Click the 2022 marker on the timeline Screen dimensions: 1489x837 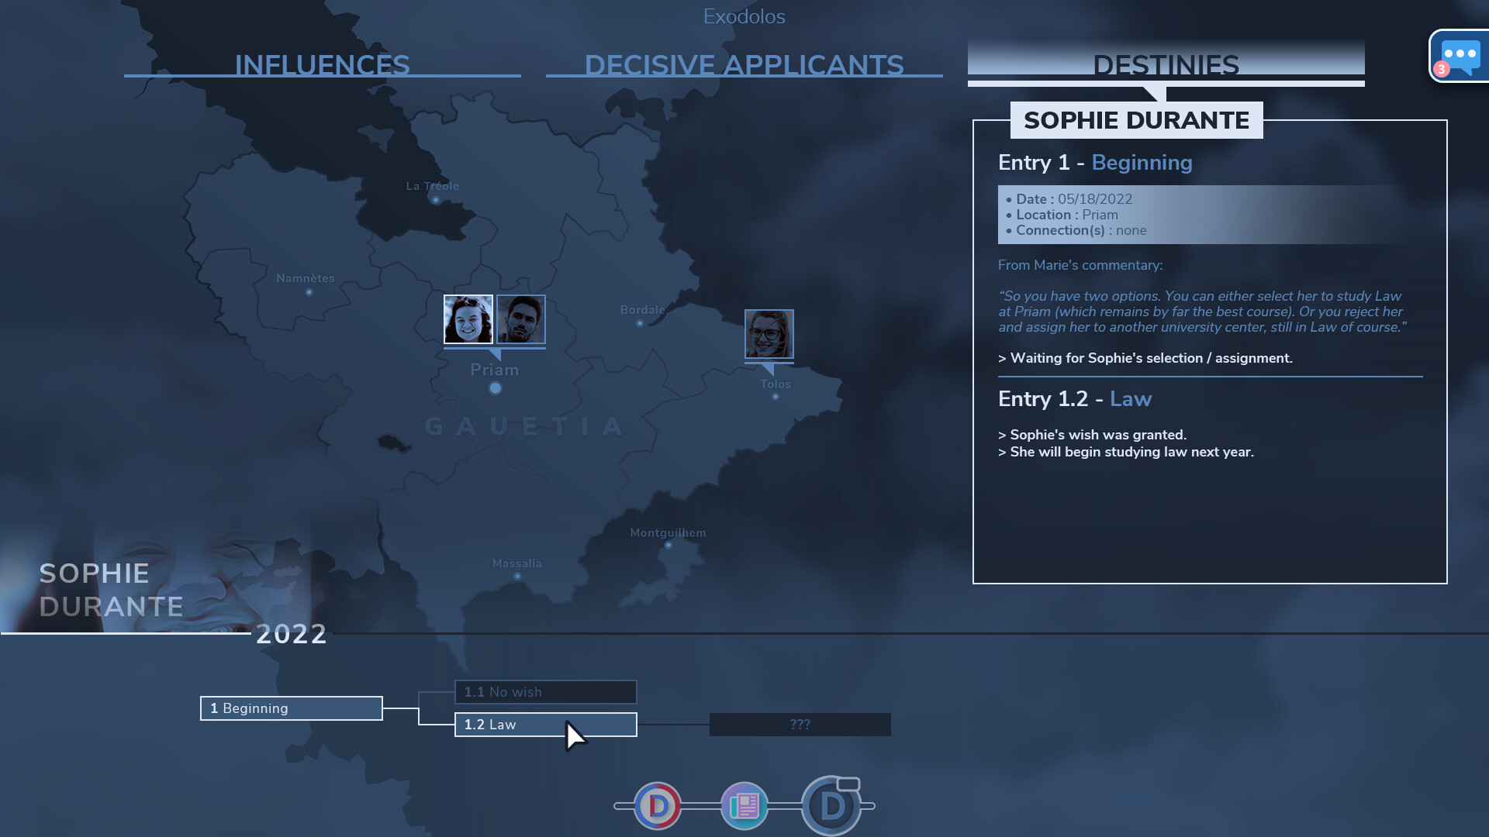click(x=292, y=634)
